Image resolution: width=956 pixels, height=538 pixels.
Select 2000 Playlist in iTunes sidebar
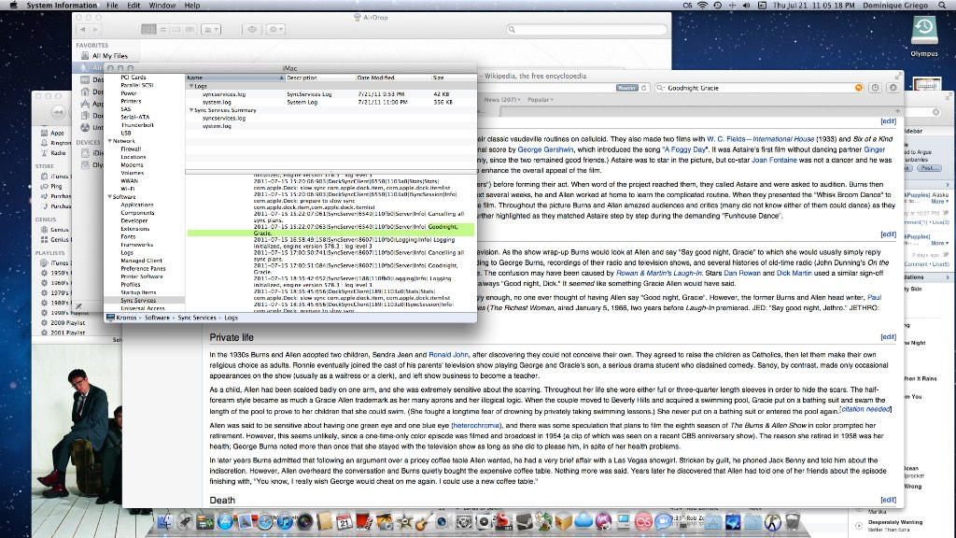pos(67,322)
